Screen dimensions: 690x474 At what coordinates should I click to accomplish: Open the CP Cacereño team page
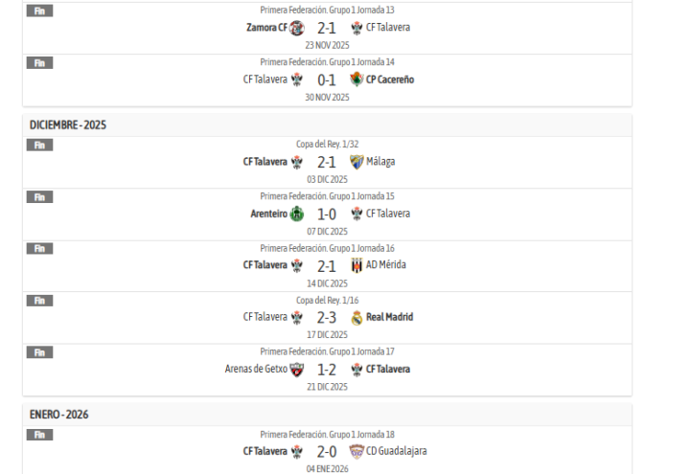pyautogui.click(x=390, y=79)
